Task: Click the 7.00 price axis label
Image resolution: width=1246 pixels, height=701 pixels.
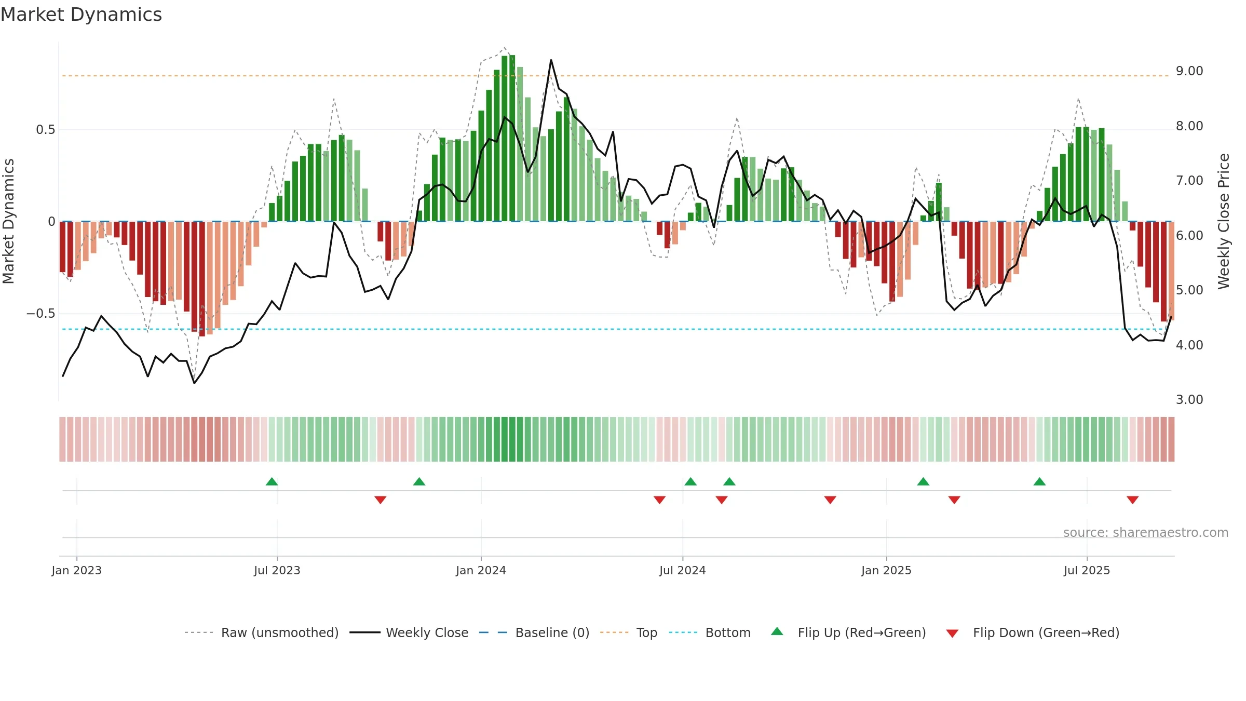Action: point(1189,181)
